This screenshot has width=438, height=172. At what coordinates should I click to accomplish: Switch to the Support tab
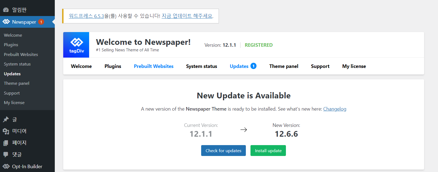point(320,66)
